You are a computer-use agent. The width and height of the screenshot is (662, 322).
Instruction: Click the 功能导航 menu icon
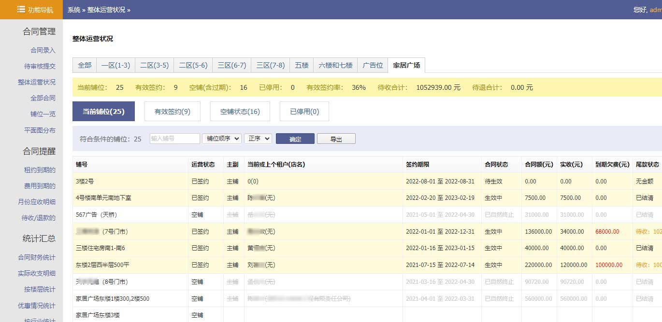pyautogui.click(x=21, y=9)
